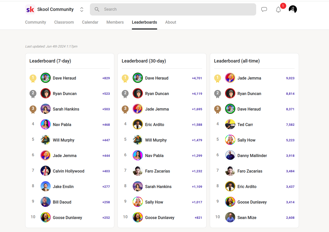Open notifications bell icon
329x232 pixels.
click(x=278, y=10)
